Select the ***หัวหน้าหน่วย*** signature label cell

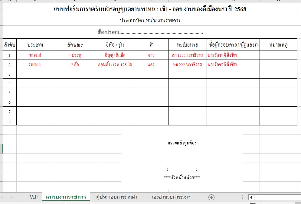[182, 177]
